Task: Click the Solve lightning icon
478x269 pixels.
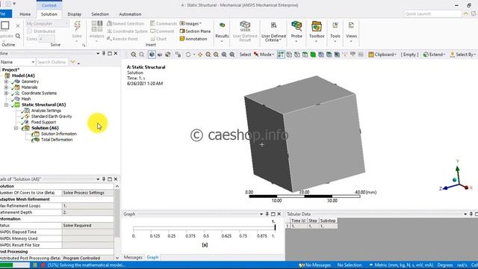Action: 77,26
